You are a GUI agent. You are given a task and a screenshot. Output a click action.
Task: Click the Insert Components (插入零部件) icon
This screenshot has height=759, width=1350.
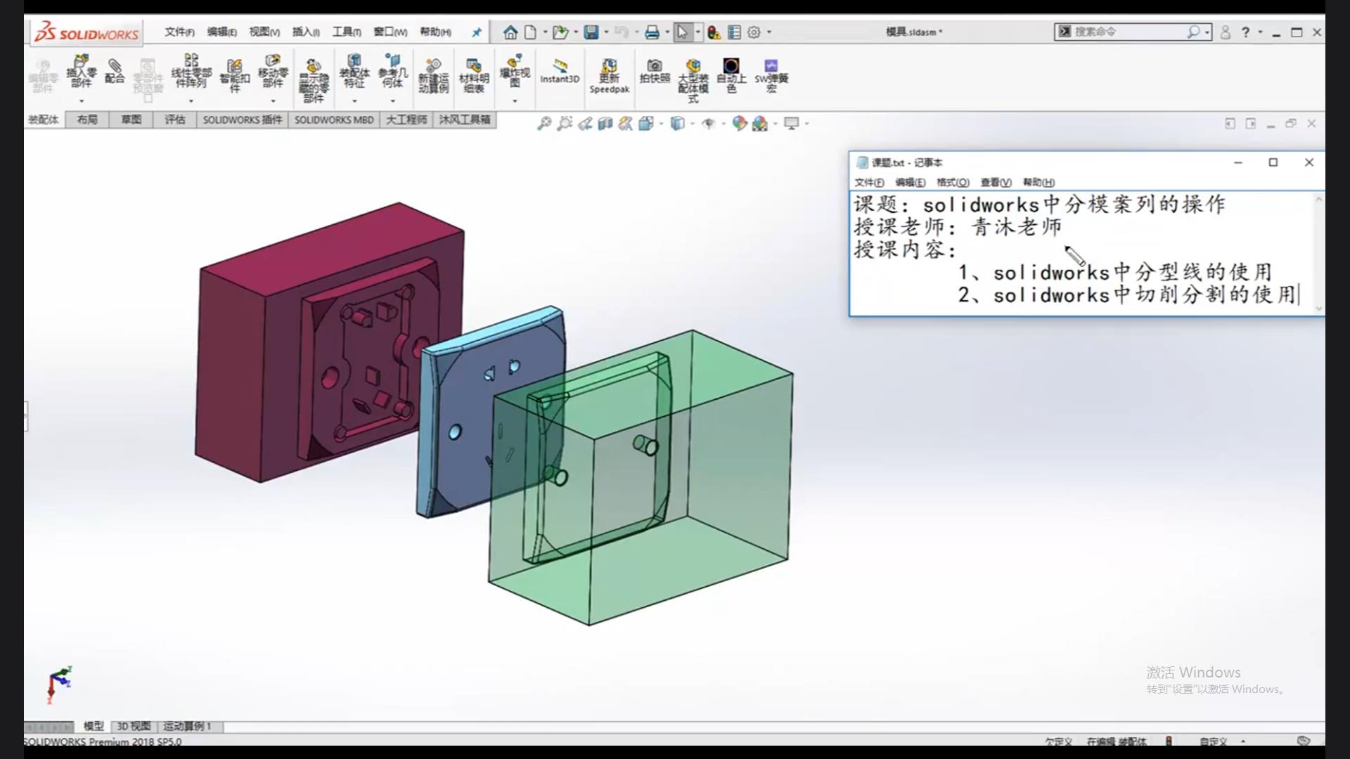click(82, 72)
